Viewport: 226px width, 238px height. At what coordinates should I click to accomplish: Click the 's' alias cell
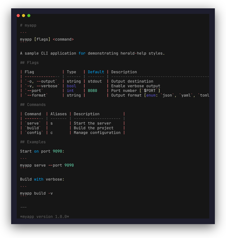click(51, 123)
